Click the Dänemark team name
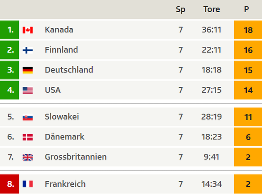The width and height of the screenshot is (262, 194). [x=64, y=137]
